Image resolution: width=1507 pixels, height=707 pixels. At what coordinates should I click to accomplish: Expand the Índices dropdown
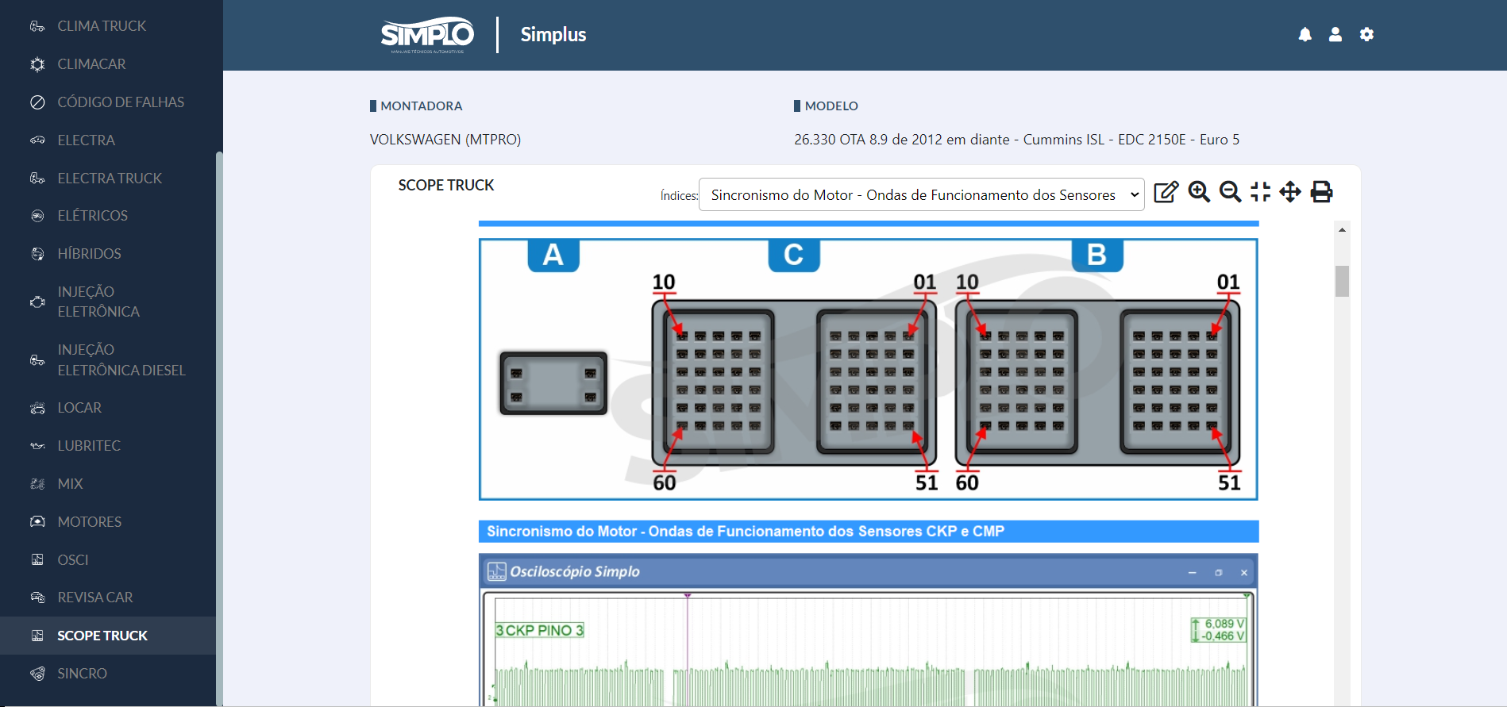(921, 195)
